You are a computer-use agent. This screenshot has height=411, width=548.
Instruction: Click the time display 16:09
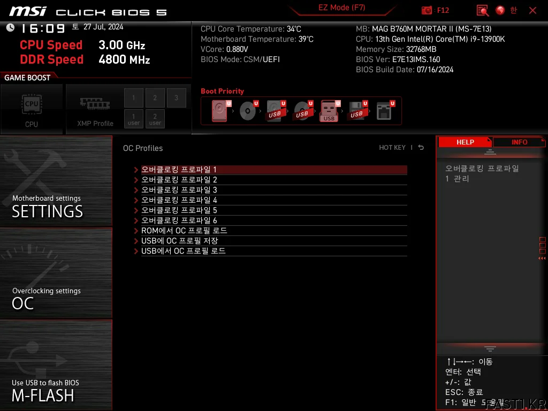point(43,28)
